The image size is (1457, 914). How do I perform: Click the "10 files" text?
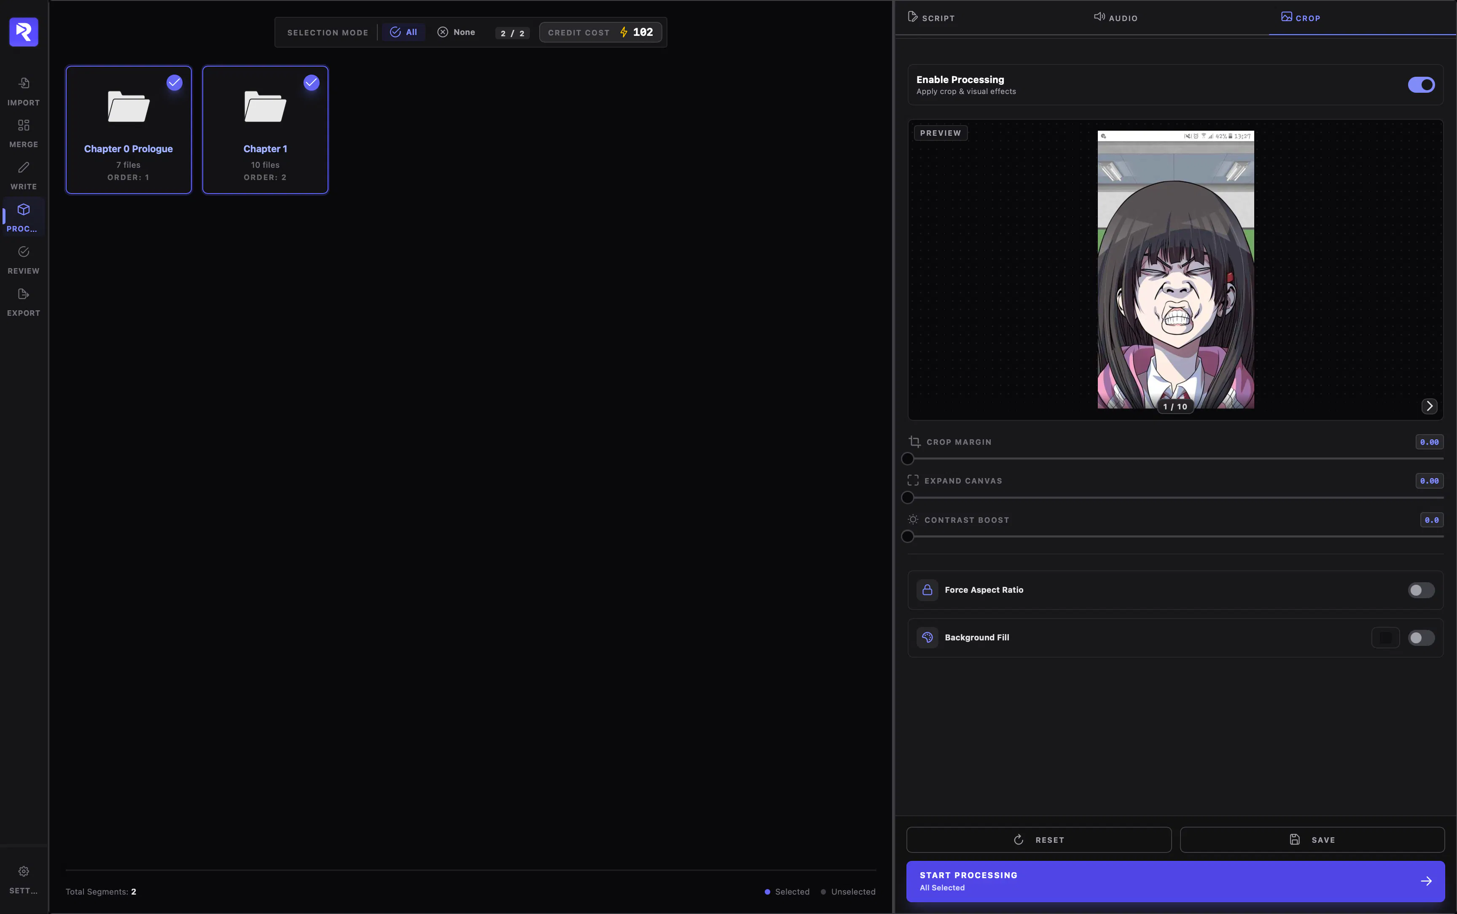(265, 165)
